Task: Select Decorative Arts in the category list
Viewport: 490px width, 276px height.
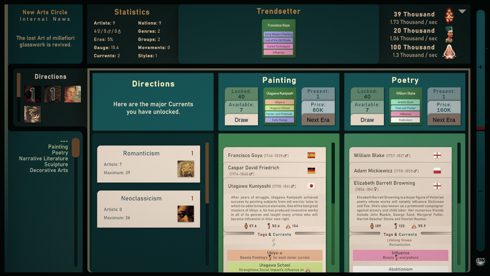Action: 49,170
